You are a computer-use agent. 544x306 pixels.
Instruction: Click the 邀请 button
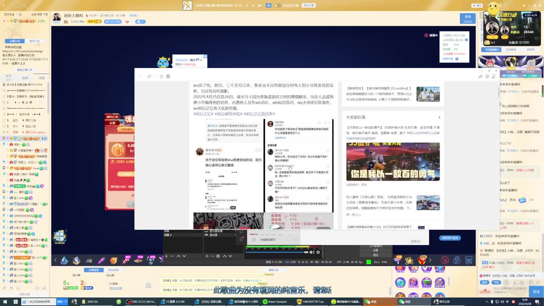pyautogui.click(x=467, y=18)
